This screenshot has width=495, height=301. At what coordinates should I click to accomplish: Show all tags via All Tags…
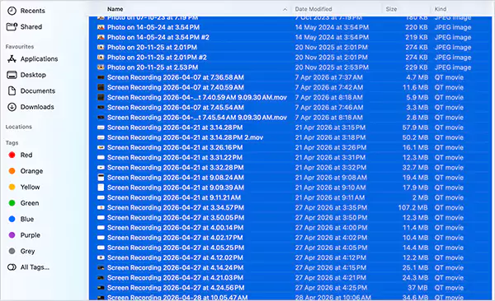click(28, 267)
